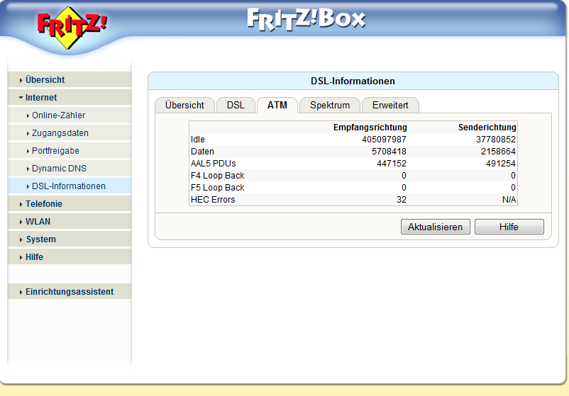Switch to the Erweitert tab
569x396 pixels.
click(390, 106)
